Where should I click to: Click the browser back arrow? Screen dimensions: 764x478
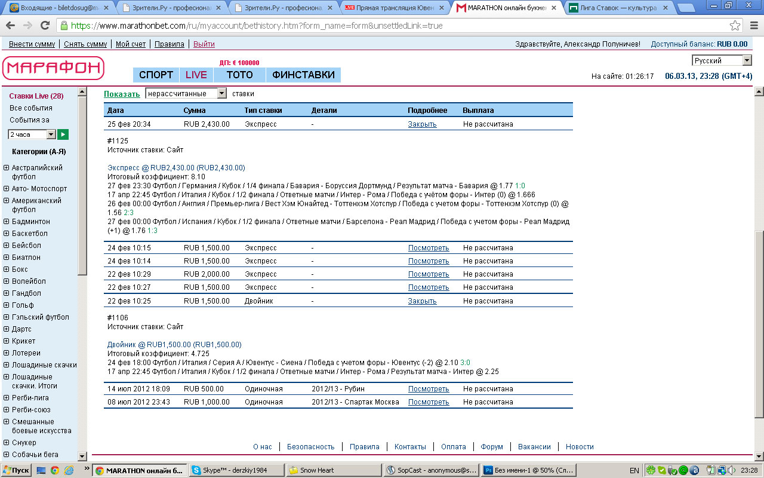coord(11,26)
